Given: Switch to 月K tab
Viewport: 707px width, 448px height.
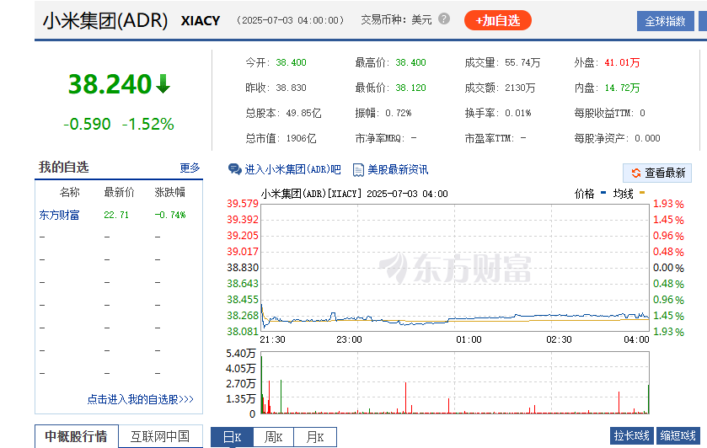Looking at the screenshot, I should 314,437.
